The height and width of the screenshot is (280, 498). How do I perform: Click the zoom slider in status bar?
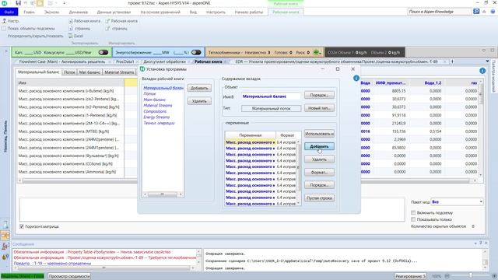point(470,276)
